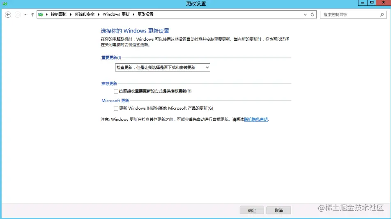Screen dimensions: 391x219
Task: Click the 更改设置 breadcrumb
Action: pos(146,14)
